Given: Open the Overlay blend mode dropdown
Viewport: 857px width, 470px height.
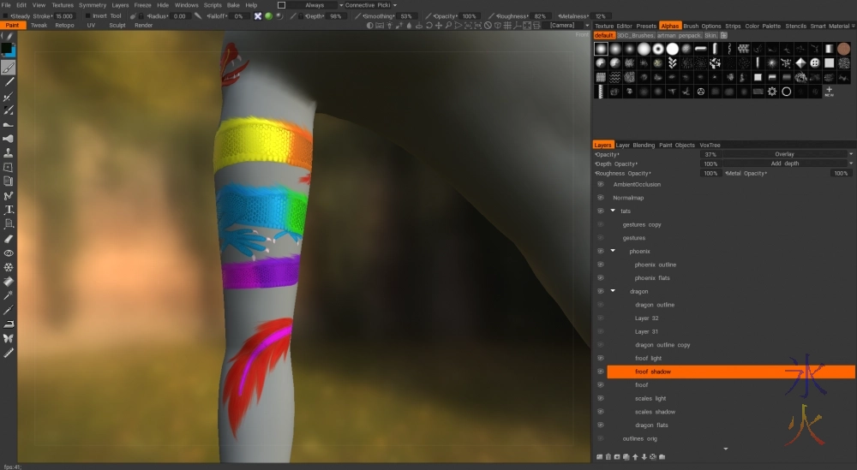Looking at the screenshot, I should (x=787, y=154).
